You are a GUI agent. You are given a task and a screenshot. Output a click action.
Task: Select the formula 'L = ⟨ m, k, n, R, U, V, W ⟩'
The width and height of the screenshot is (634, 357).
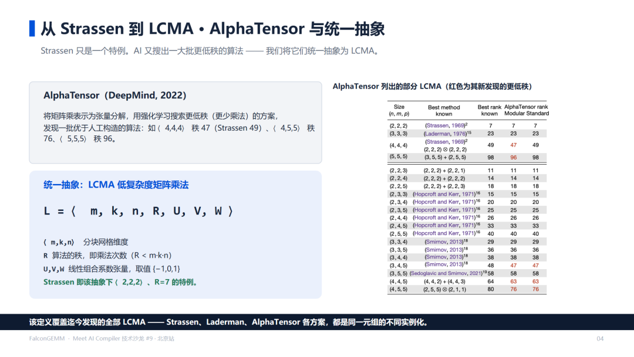click(x=139, y=211)
